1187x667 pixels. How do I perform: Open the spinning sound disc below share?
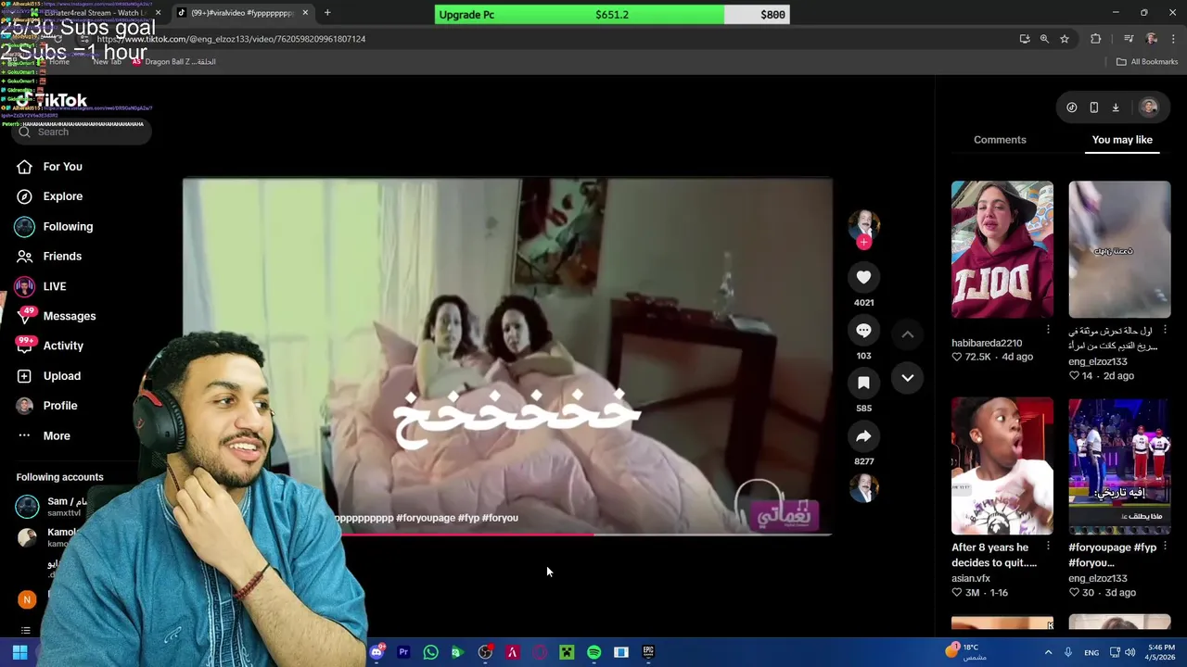click(863, 488)
